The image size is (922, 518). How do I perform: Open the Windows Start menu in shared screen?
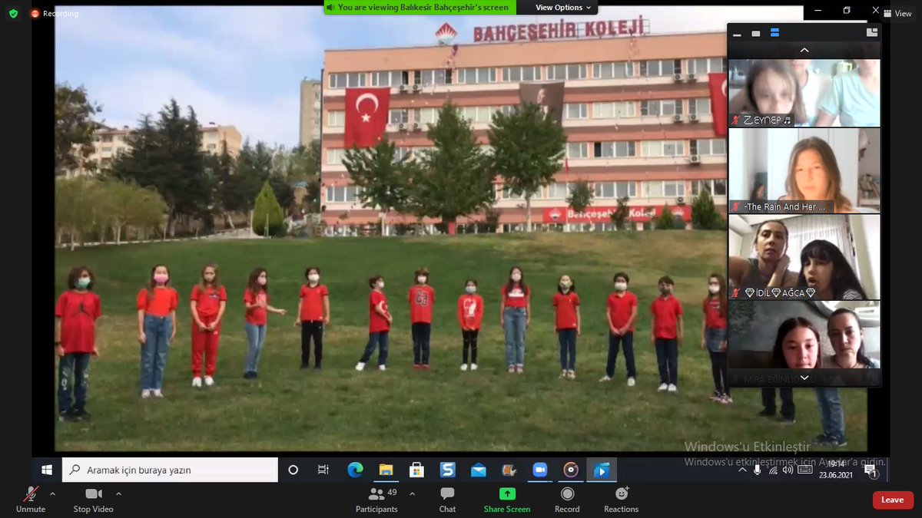coord(47,470)
